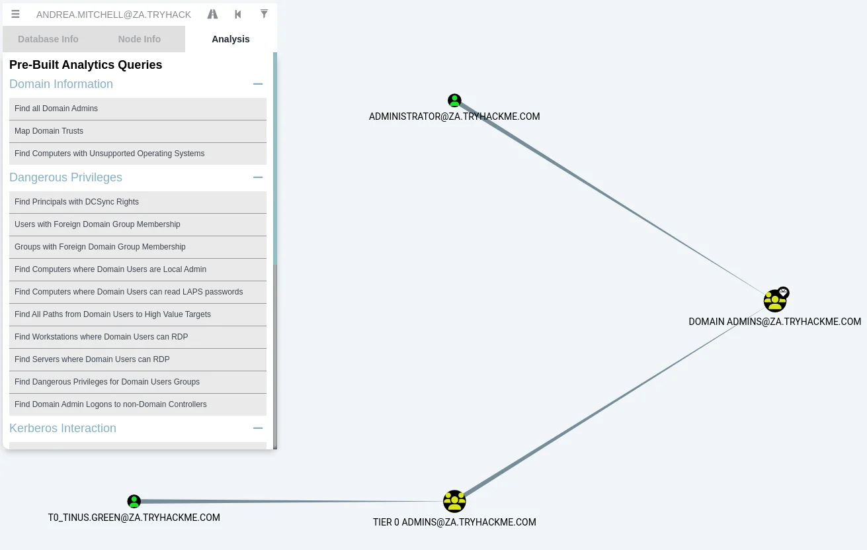This screenshot has height=550, width=867.
Task: Run Find all Domain Admins query
Action: 138,109
